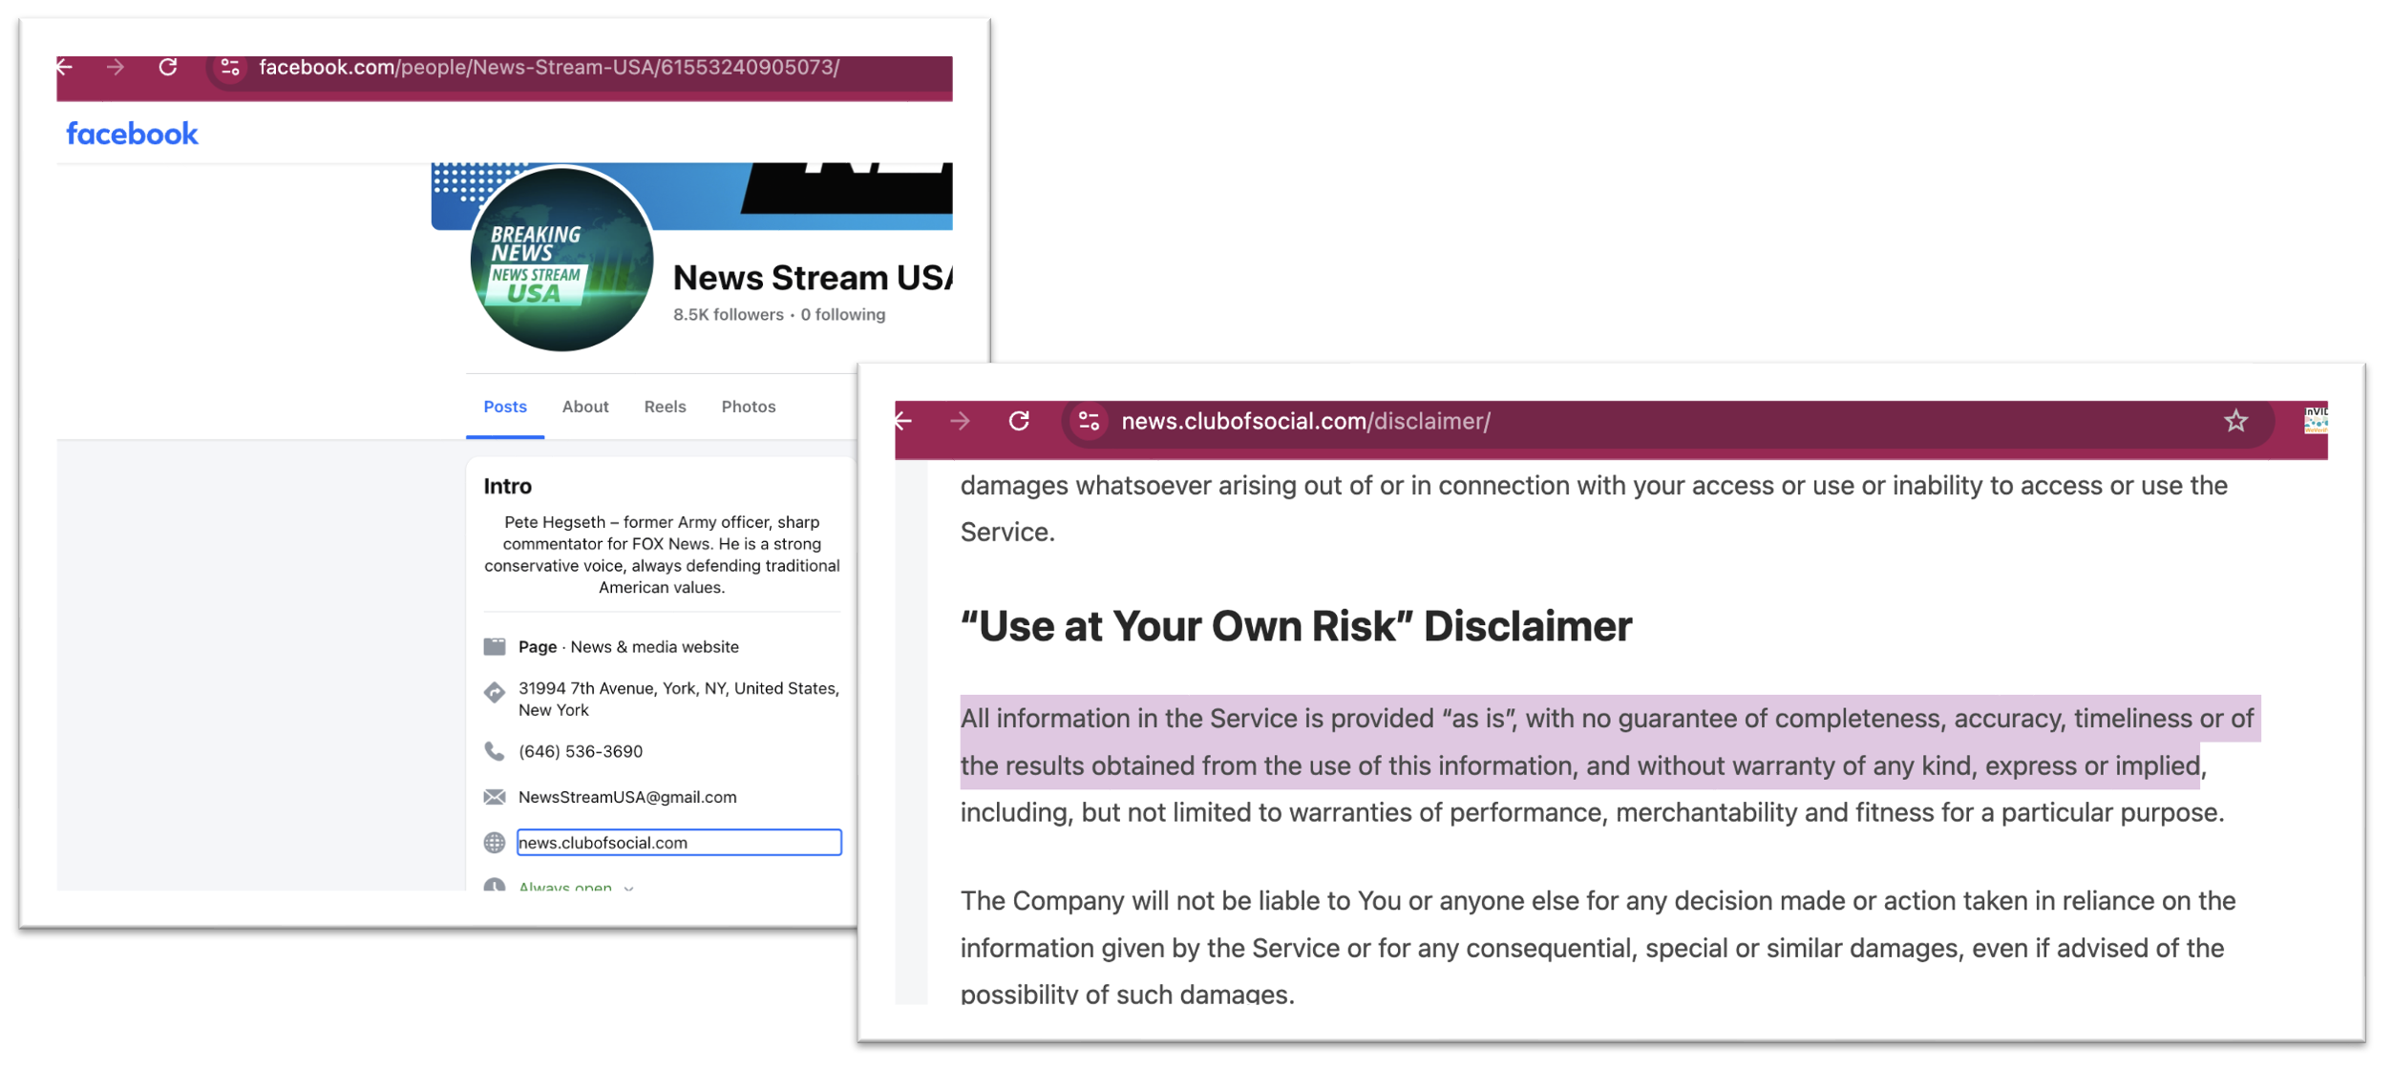Click forward arrow in the disclaimer browser window

(961, 422)
